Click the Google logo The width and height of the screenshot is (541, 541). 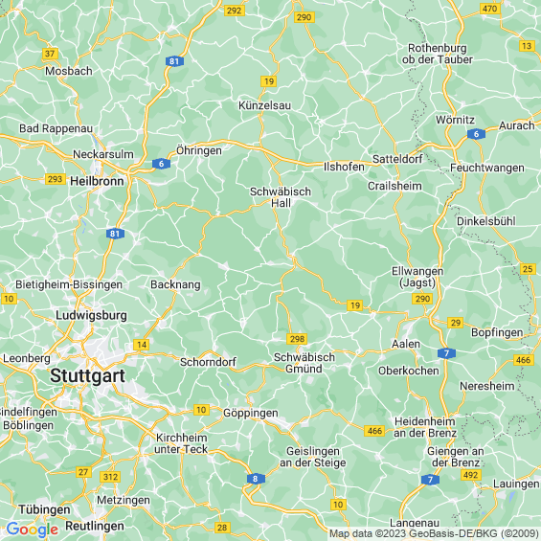coord(33,530)
